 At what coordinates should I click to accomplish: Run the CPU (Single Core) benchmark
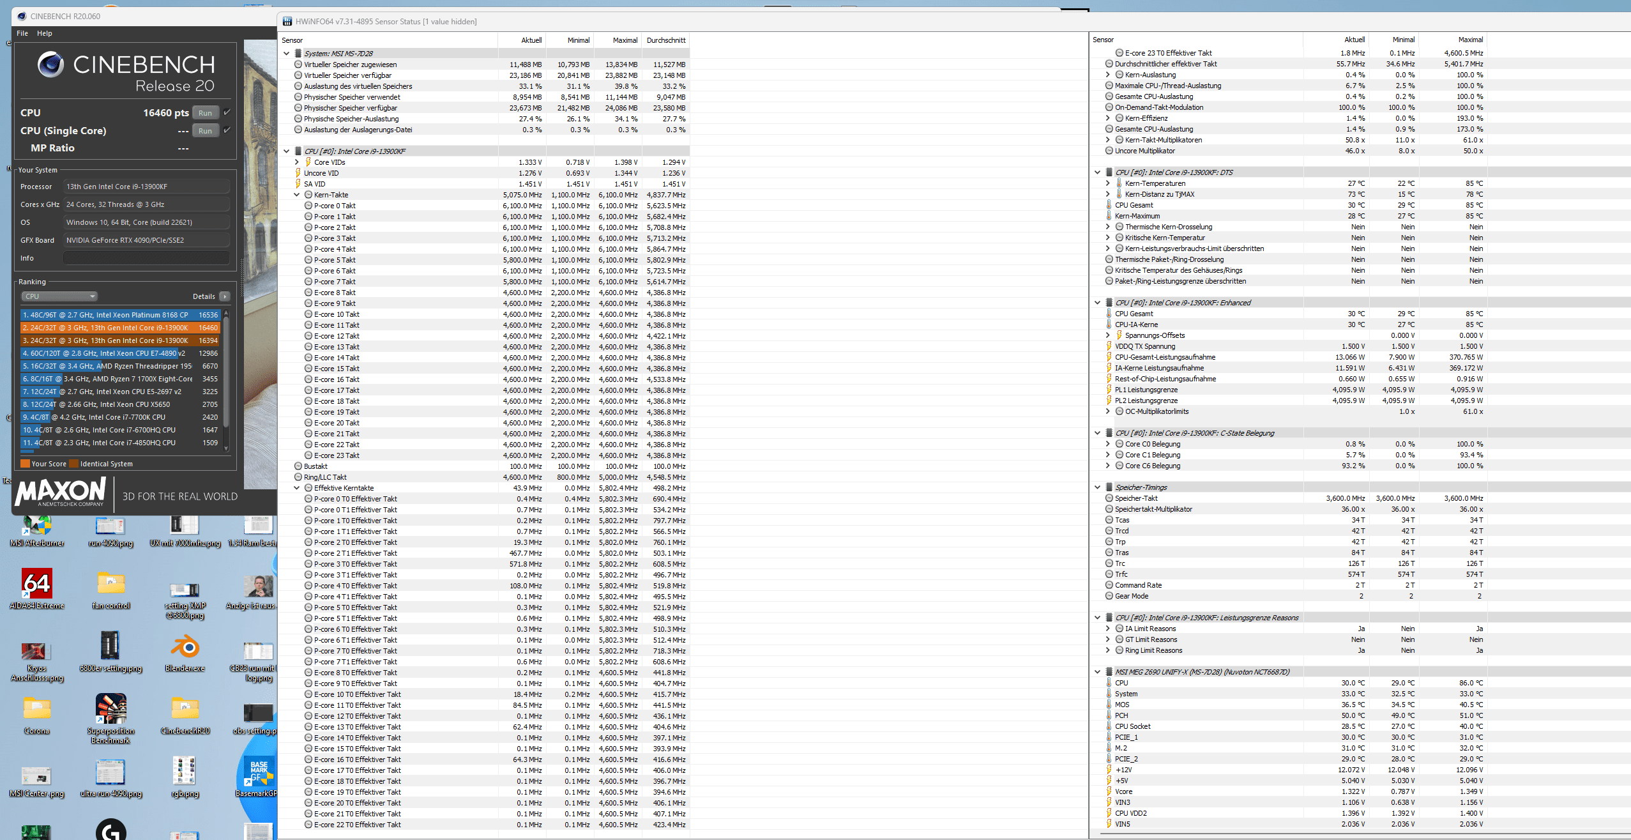205,131
